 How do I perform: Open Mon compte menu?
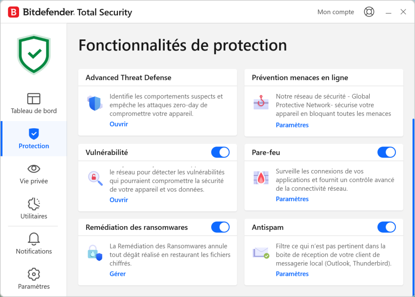[335, 12]
